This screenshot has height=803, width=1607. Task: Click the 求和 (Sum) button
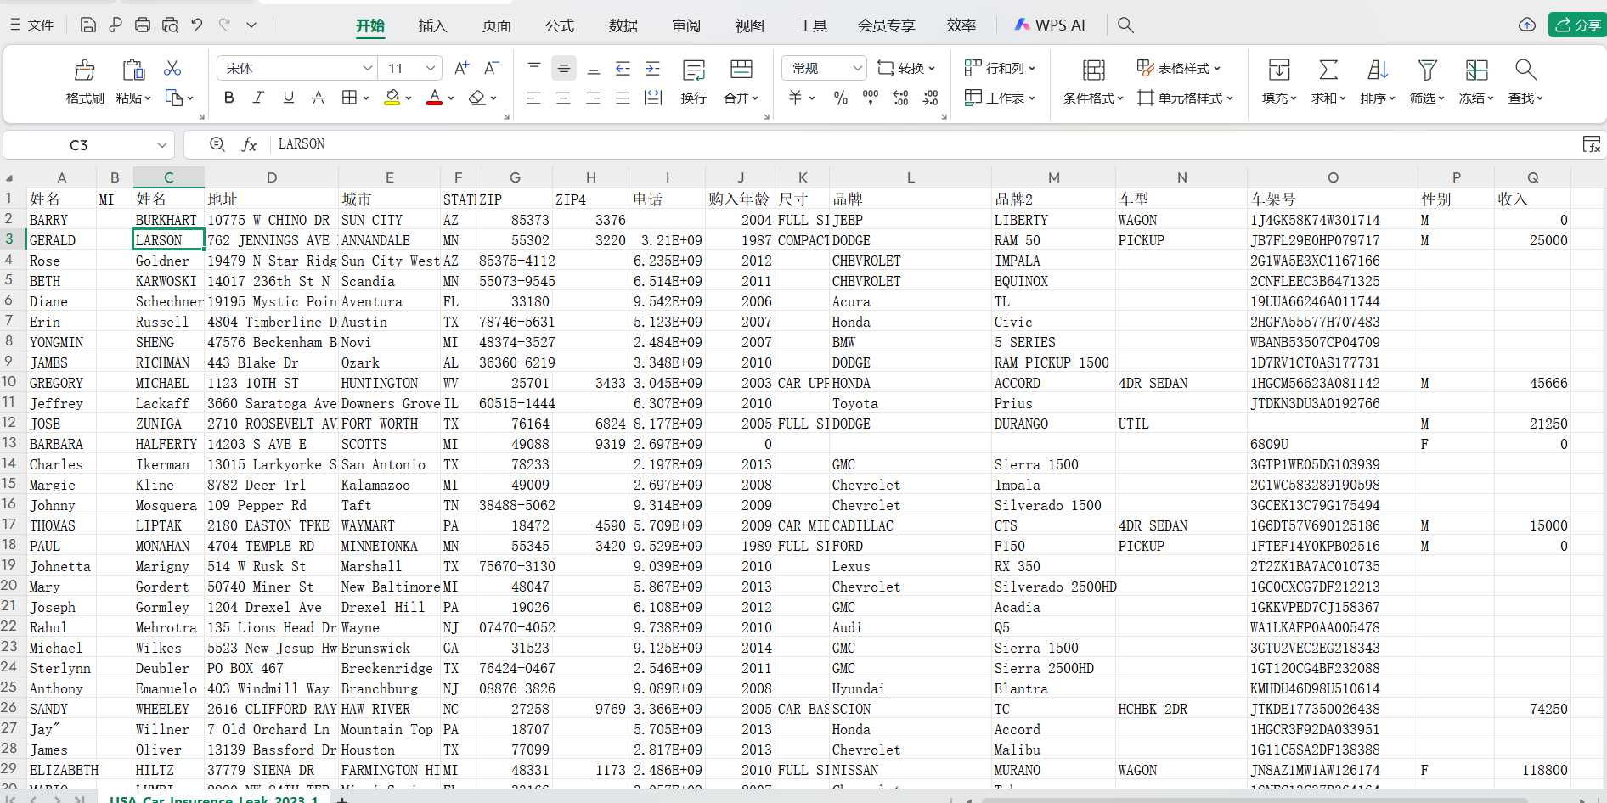[x=1328, y=81]
